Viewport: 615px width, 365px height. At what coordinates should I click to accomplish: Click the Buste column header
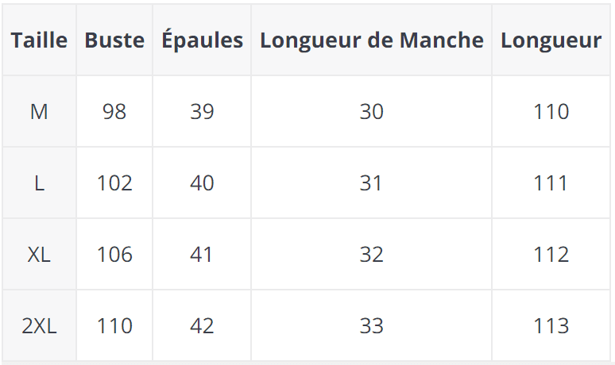(x=114, y=40)
